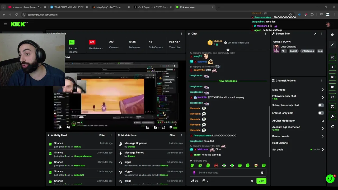The height and width of the screenshot is (190, 338).
Task: Collapse pinned leaderboard in chat
Action: (x=228, y=50)
